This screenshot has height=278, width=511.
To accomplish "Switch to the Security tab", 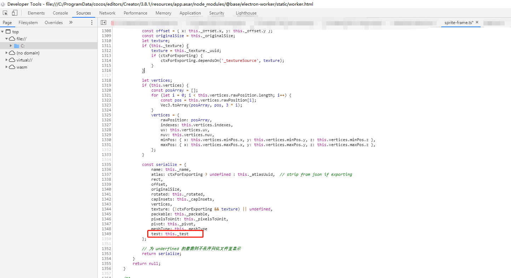I will pos(217,13).
